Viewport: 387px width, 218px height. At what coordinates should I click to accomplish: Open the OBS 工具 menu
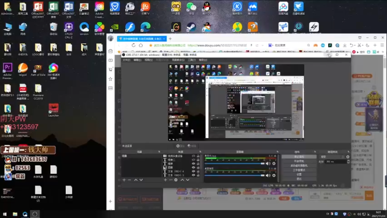pyautogui.click(x=192, y=60)
